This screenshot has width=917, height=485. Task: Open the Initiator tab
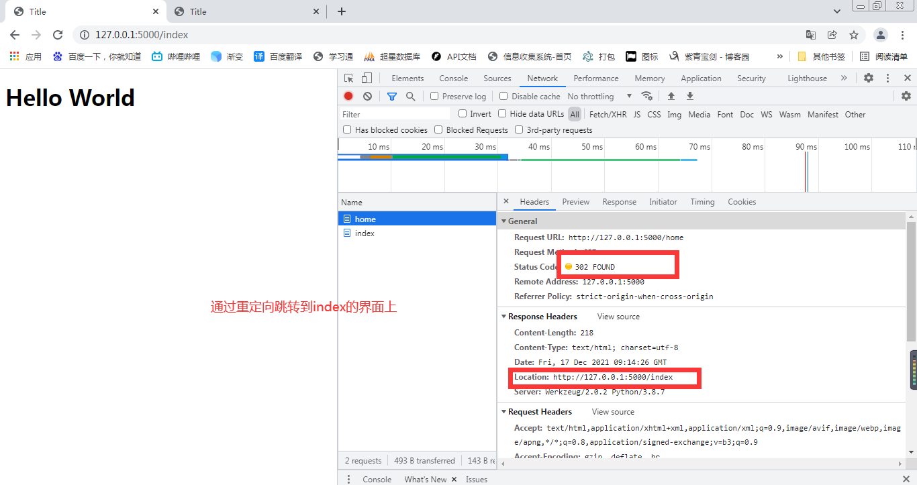[663, 201]
